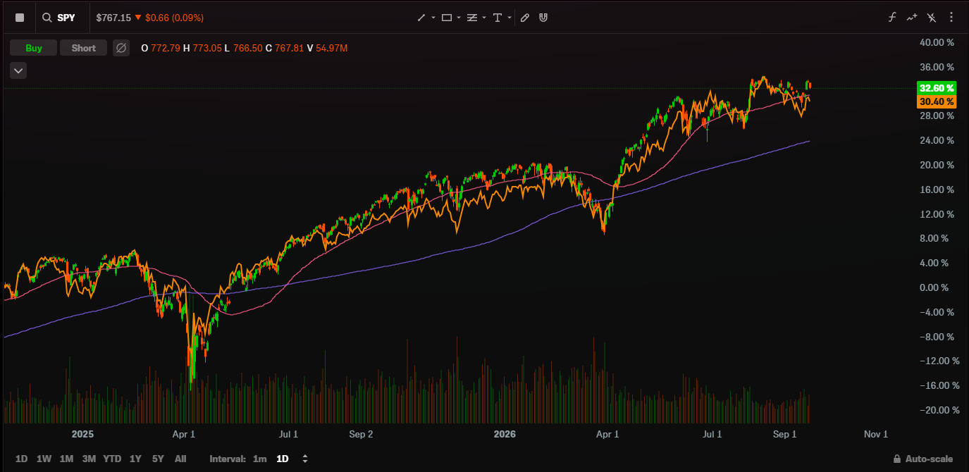Select the 5Y time range

tap(158, 459)
